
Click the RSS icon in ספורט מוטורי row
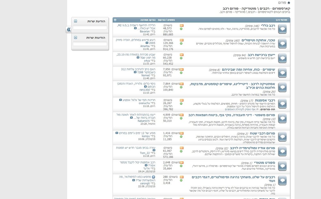point(182,163)
